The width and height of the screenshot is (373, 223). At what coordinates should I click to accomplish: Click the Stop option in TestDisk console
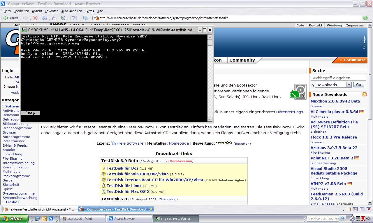tap(30, 113)
